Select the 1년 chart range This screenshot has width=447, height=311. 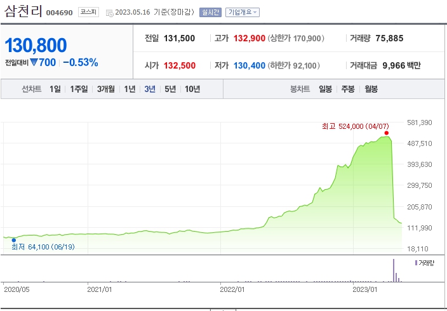130,89
